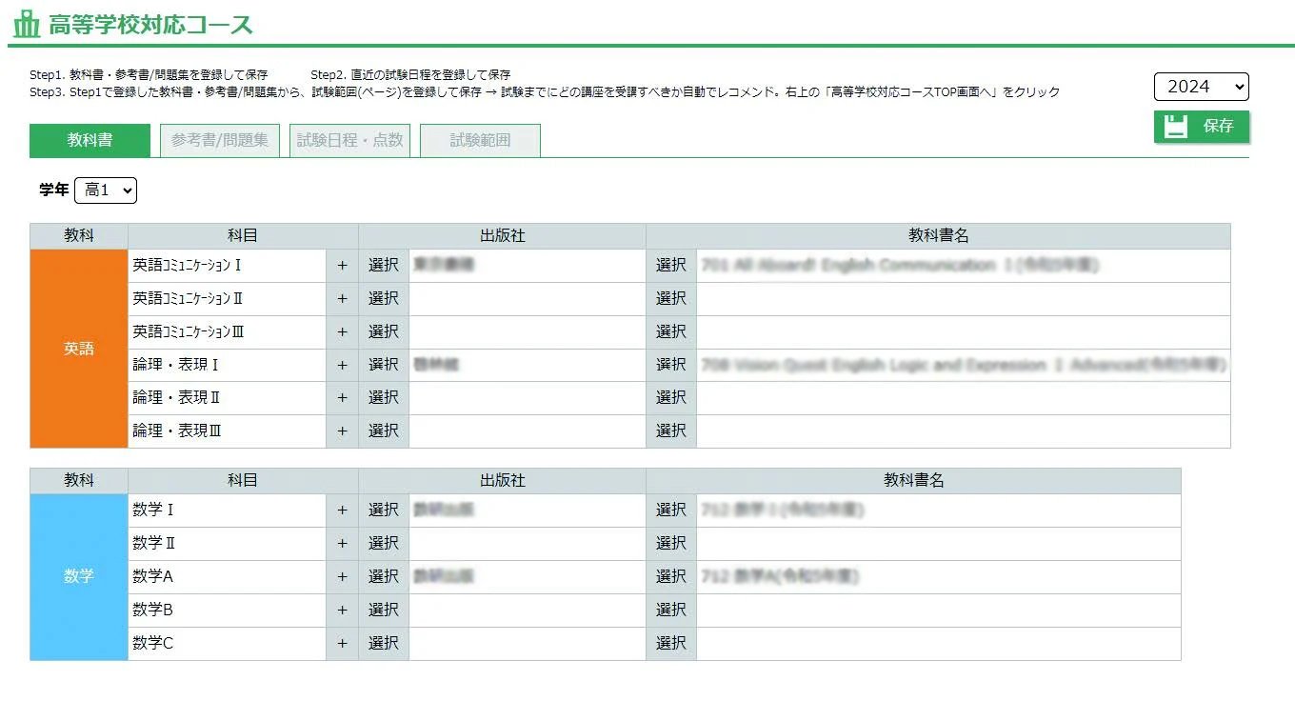Click the 高等学校対応コース page title
This screenshot has width=1295, height=701.
click(150, 24)
